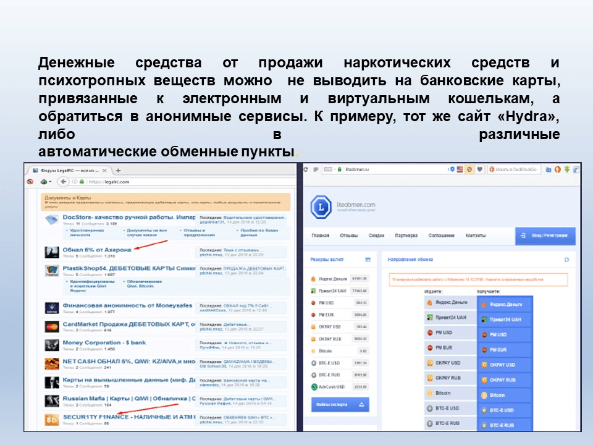Select 'Bitcoin' in the 'отдаете' column
The image size is (593, 445).
pyautogui.click(x=450, y=393)
